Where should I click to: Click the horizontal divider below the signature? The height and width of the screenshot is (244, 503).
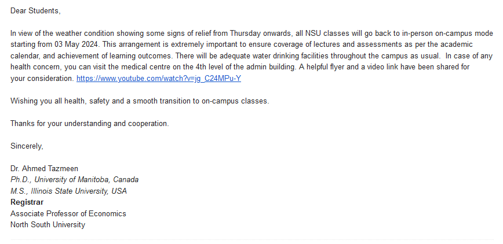click(252, 239)
